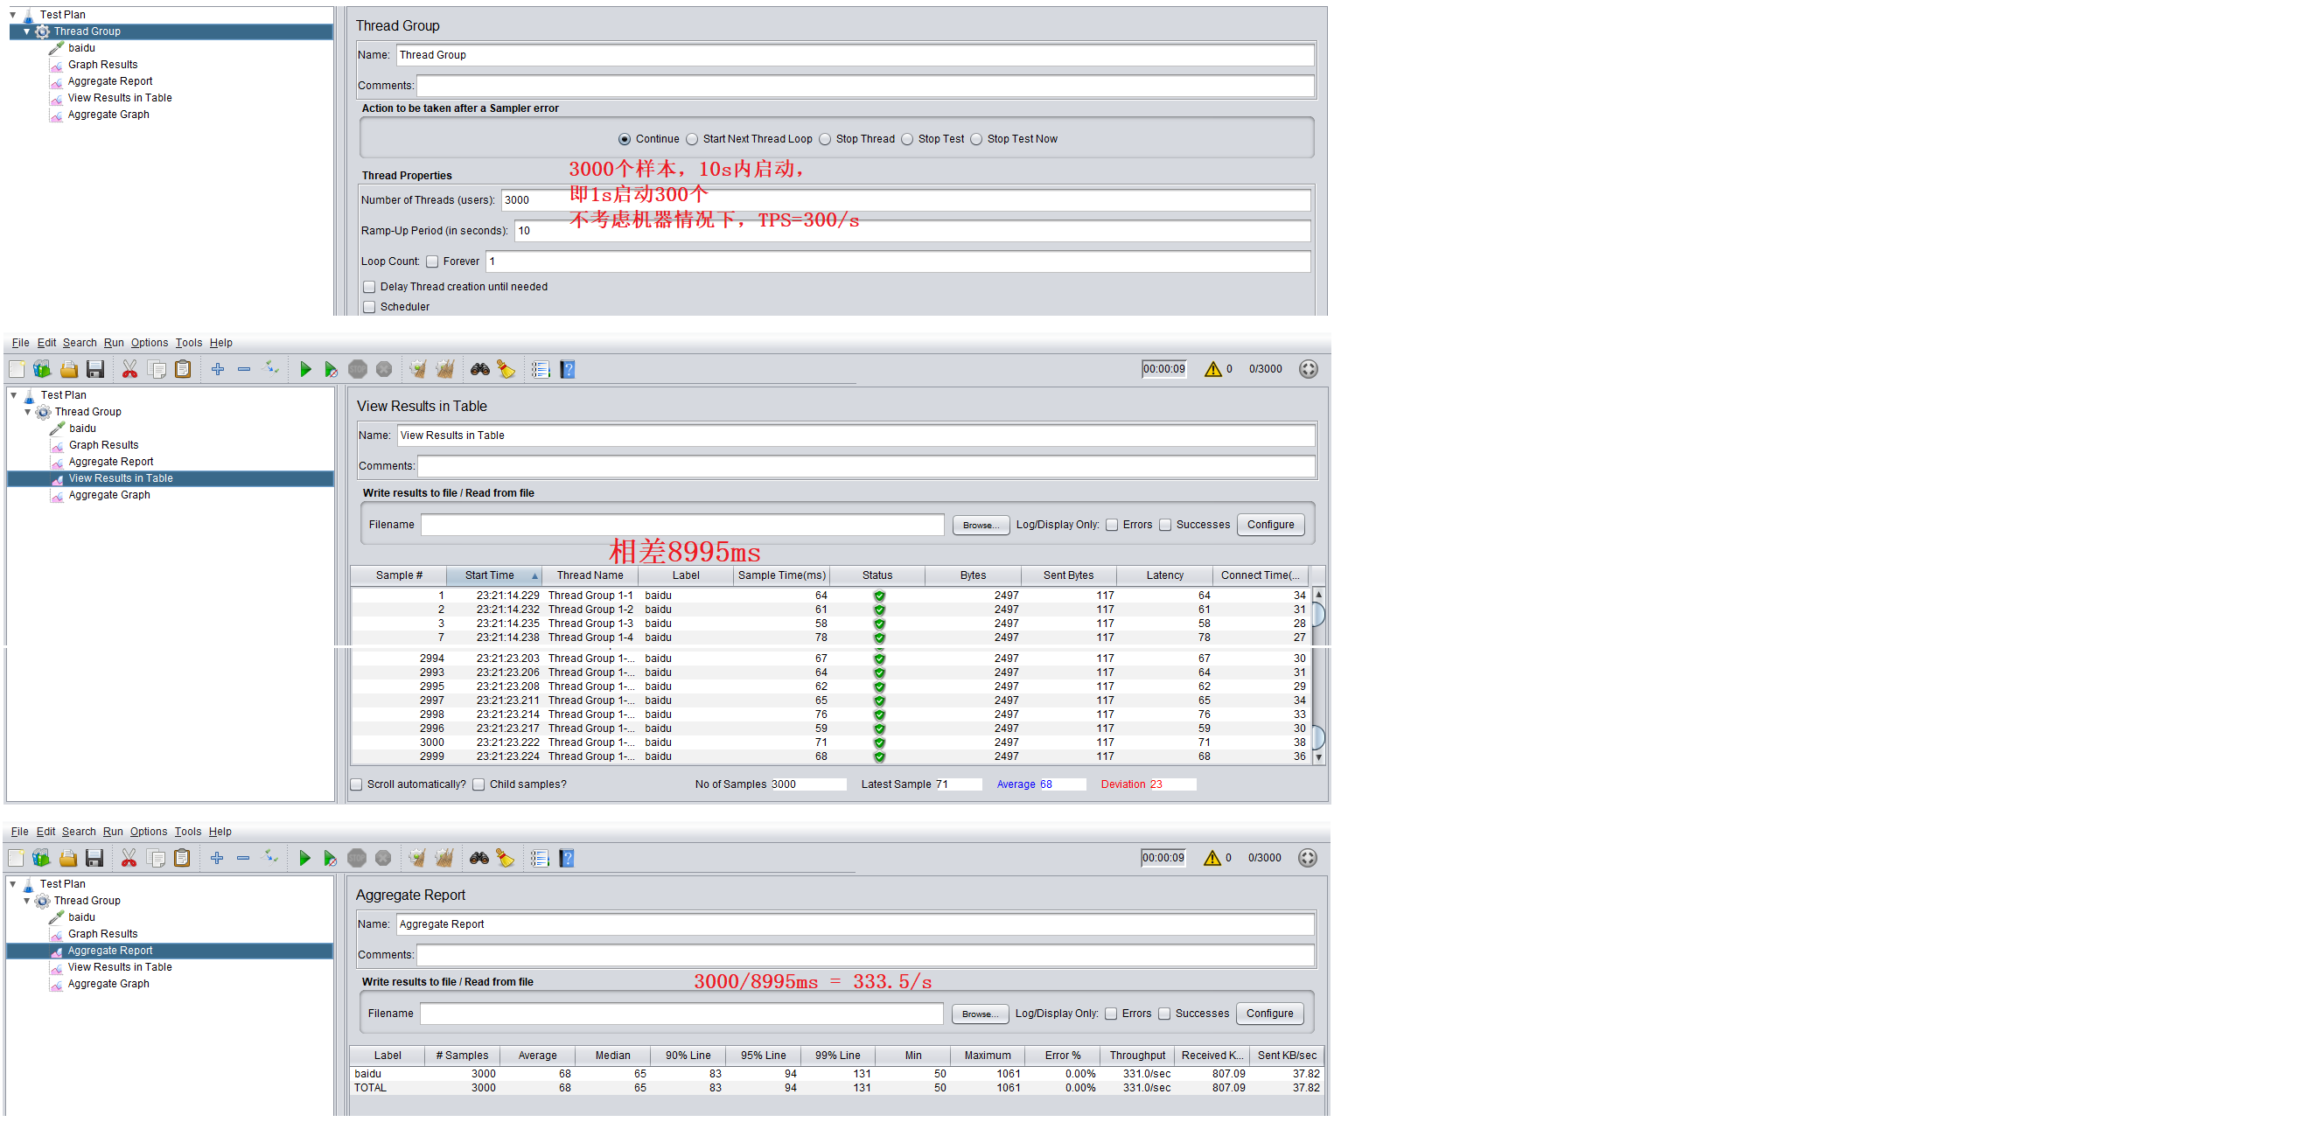Open Options menu above Aggregate Report panel
The width and height of the screenshot is (2305, 1129).
pos(149,832)
